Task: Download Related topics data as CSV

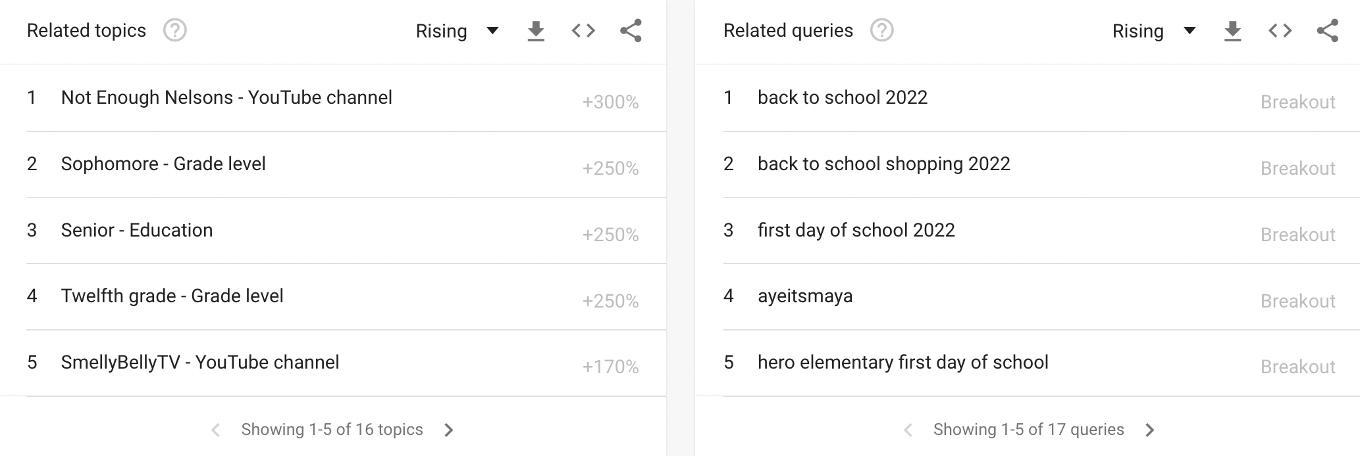Action: 536,31
